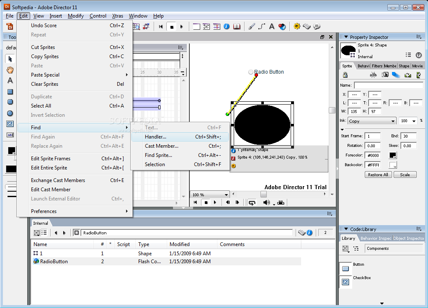Select the filled Ellipse tool

coord(10,113)
